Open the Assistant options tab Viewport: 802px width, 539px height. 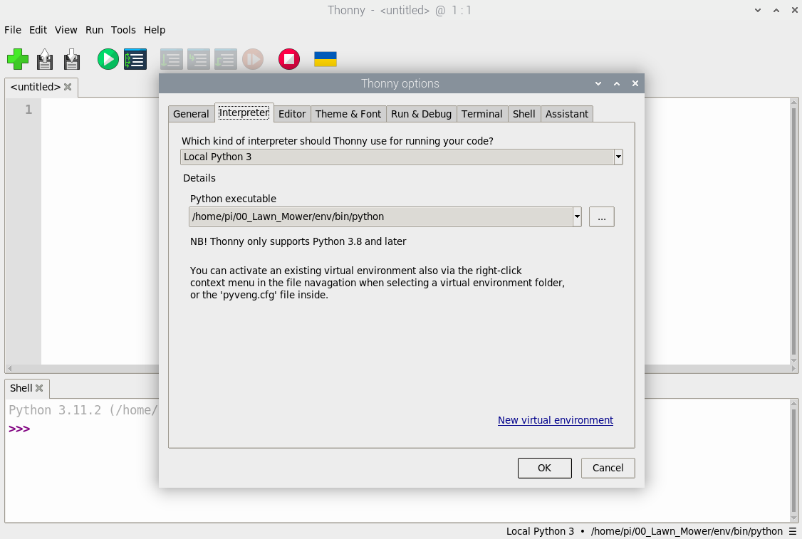[x=567, y=113]
